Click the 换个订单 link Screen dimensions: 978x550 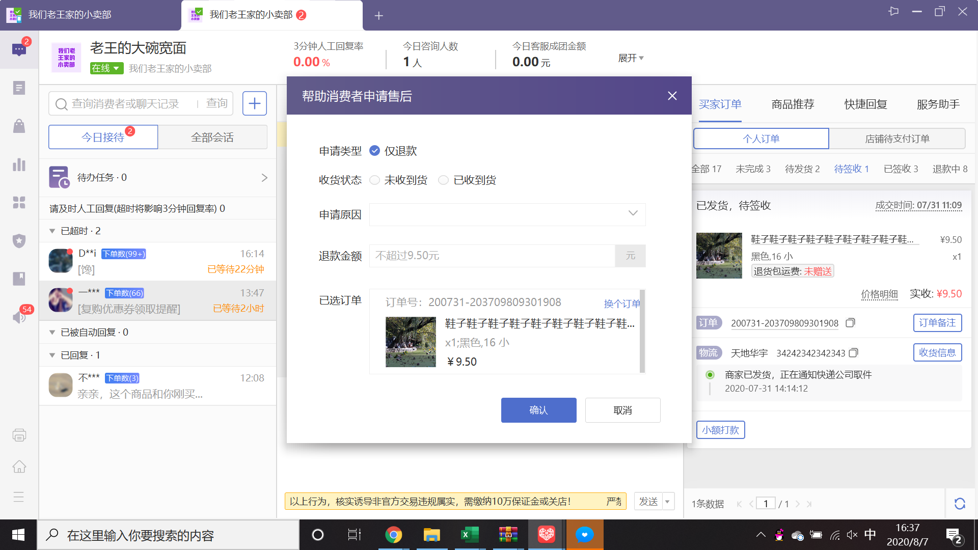tap(621, 304)
